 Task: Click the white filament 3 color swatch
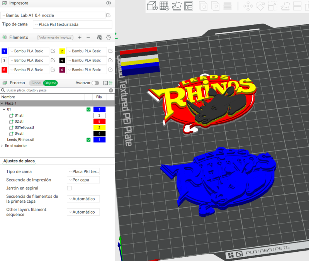[x=4, y=61]
